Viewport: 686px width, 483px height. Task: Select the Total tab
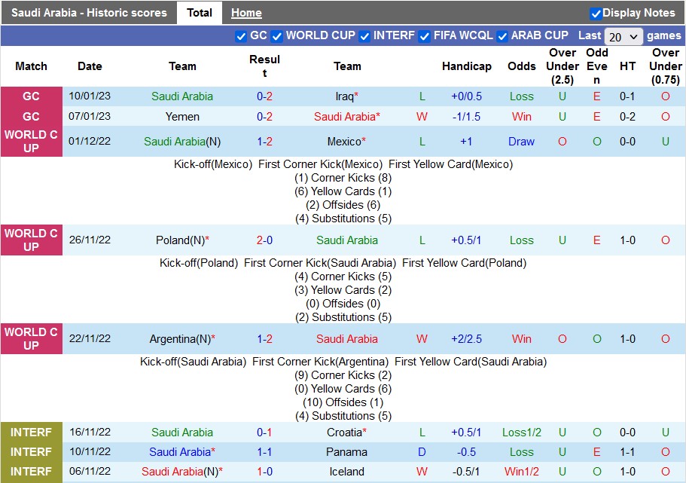[x=200, y=13]
